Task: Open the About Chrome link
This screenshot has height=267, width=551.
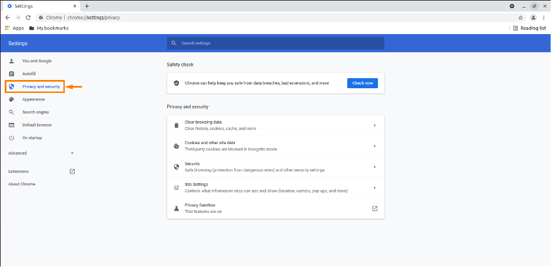Action: [22, 184]
